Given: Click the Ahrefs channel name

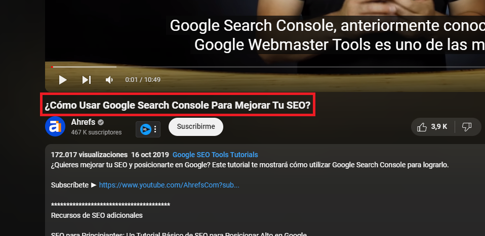Looking at the screenshot, I should click(x=83, y=122).
